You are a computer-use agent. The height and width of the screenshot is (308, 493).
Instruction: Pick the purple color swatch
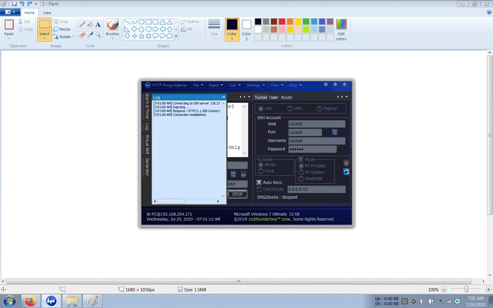pos(330,21)
